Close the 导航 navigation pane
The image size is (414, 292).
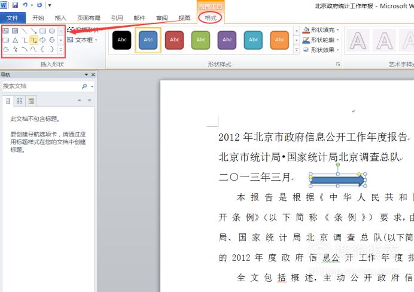[x=93, y=75]
